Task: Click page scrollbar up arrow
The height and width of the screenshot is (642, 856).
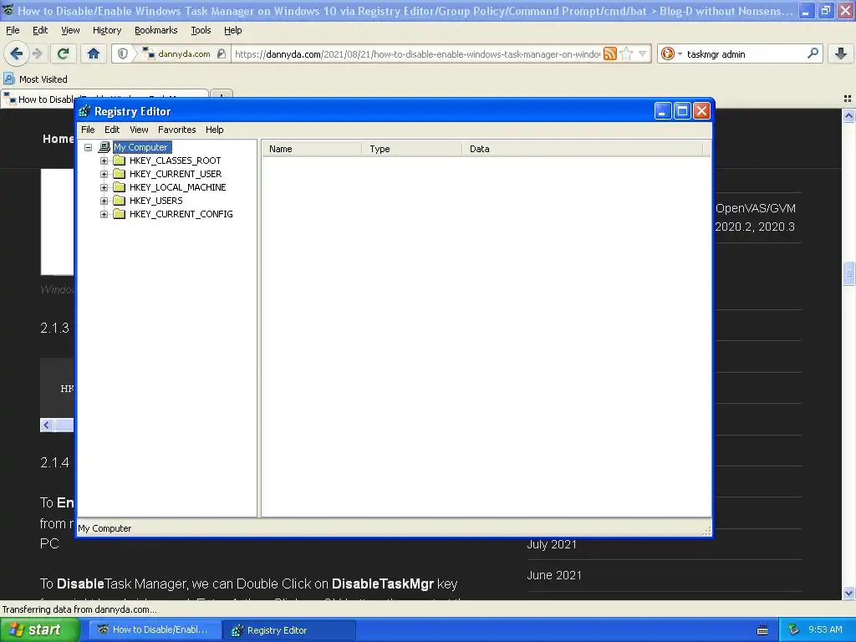Action: click(848, 115)
